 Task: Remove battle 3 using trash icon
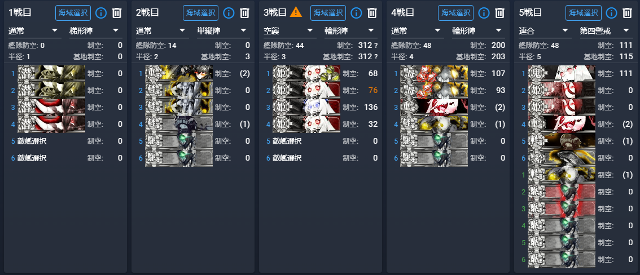[372, 13]
